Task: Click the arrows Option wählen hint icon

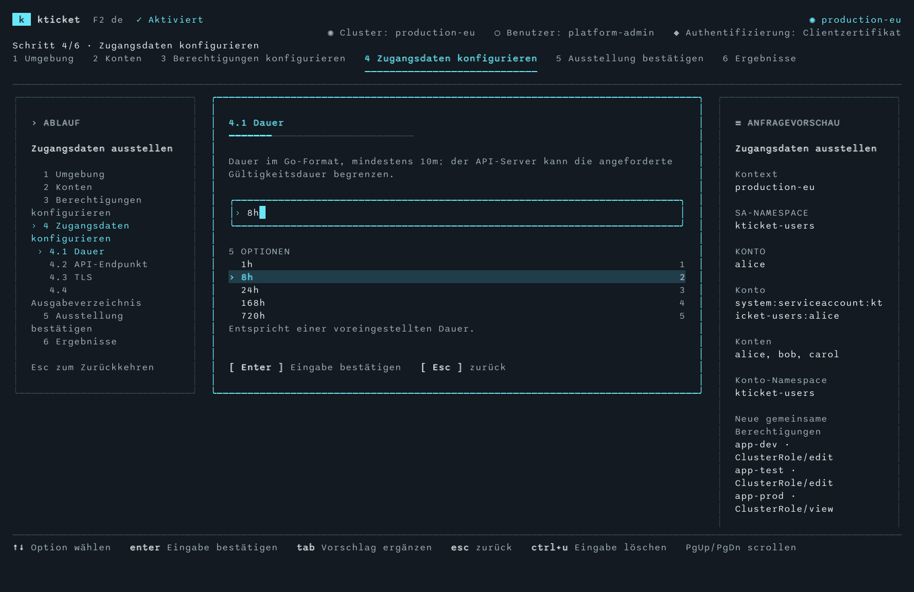Action: click(19, 547)
